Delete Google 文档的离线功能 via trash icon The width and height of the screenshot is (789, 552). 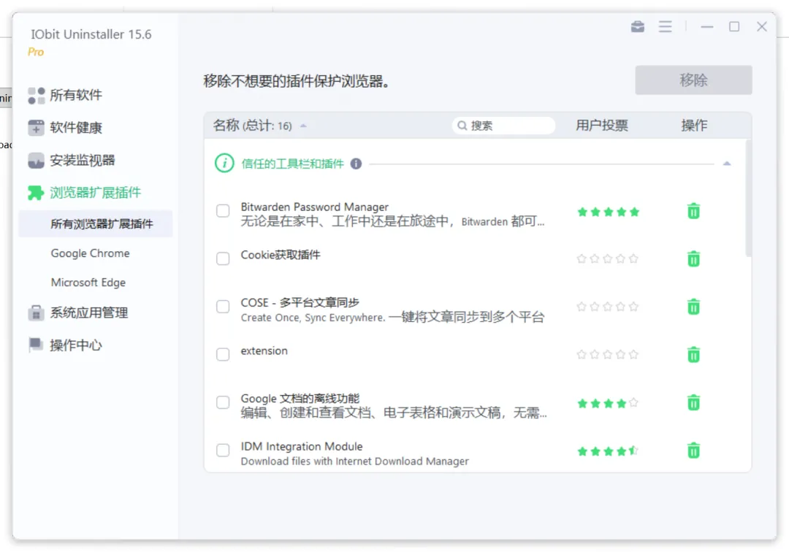(x=693, y=403)
